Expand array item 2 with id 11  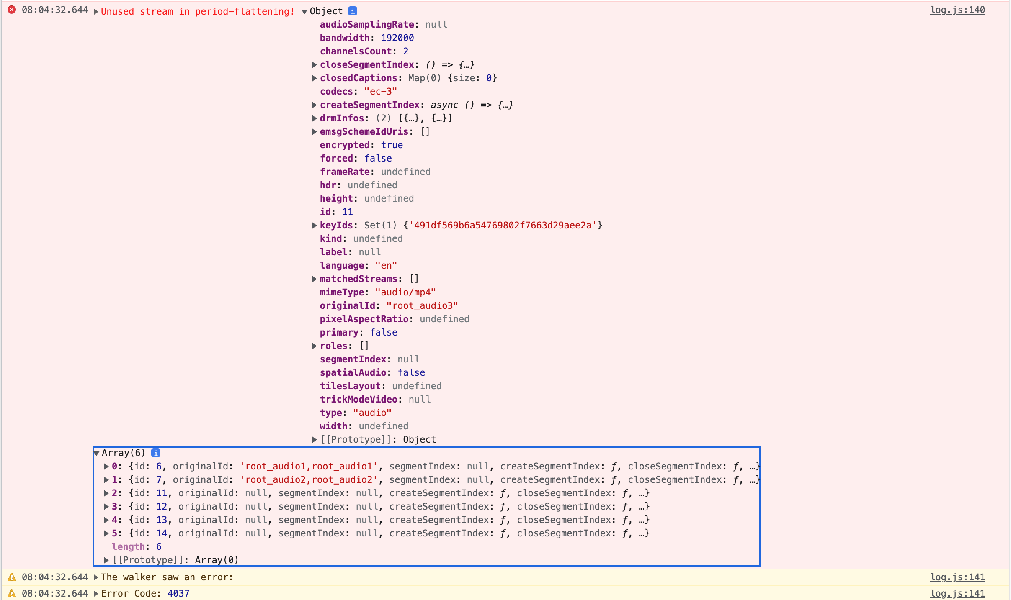pos(106,493)
